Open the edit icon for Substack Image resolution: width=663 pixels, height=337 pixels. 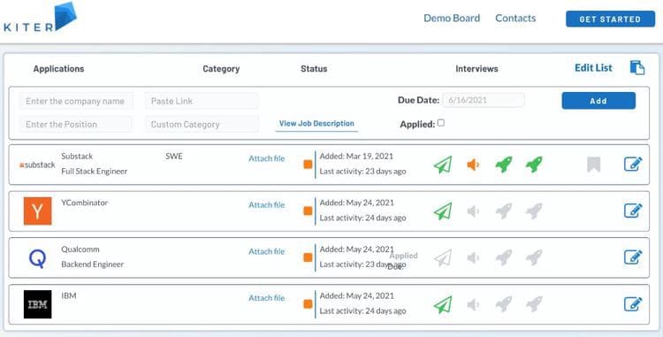click(633, 164)
